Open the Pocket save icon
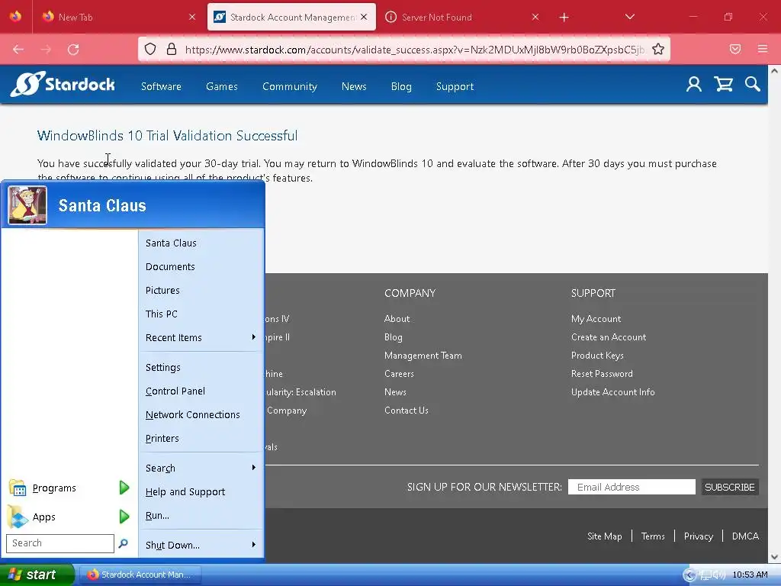Viewport: 781px width, 586px height. [x=735, y=49]
